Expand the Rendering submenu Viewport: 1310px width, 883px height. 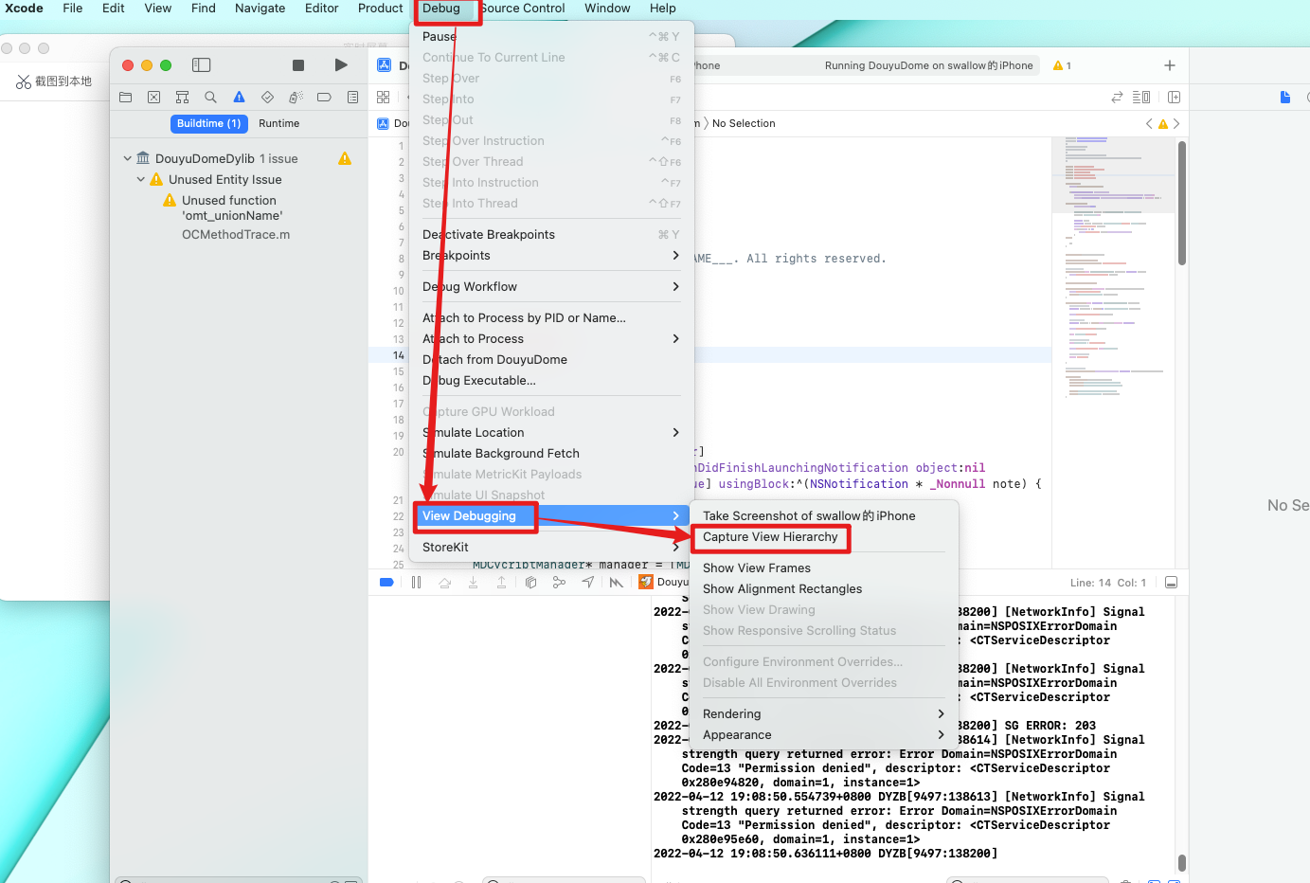click(824, 714)
